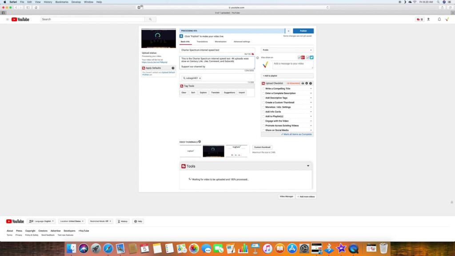Select the dark middle video thumbnail
The width and height of the screenshot is (455, 256).
click(214, 151)
